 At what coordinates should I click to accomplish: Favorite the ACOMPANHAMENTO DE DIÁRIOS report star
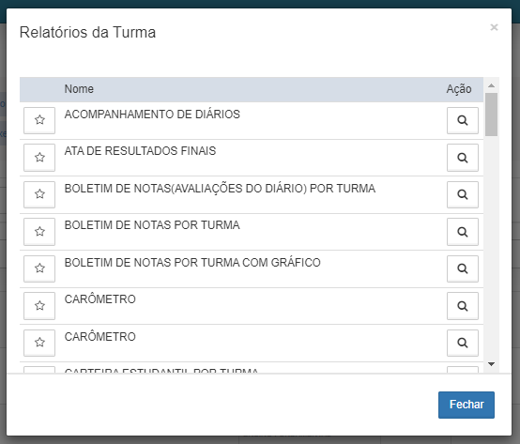39,120
